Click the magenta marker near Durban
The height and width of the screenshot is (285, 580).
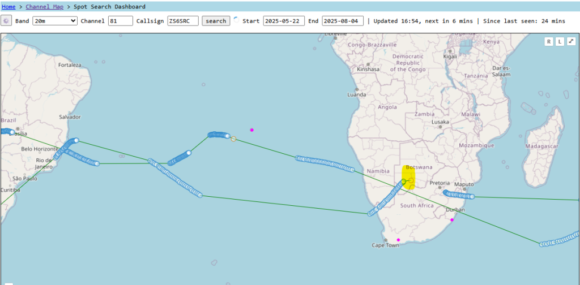pos(452,220)
